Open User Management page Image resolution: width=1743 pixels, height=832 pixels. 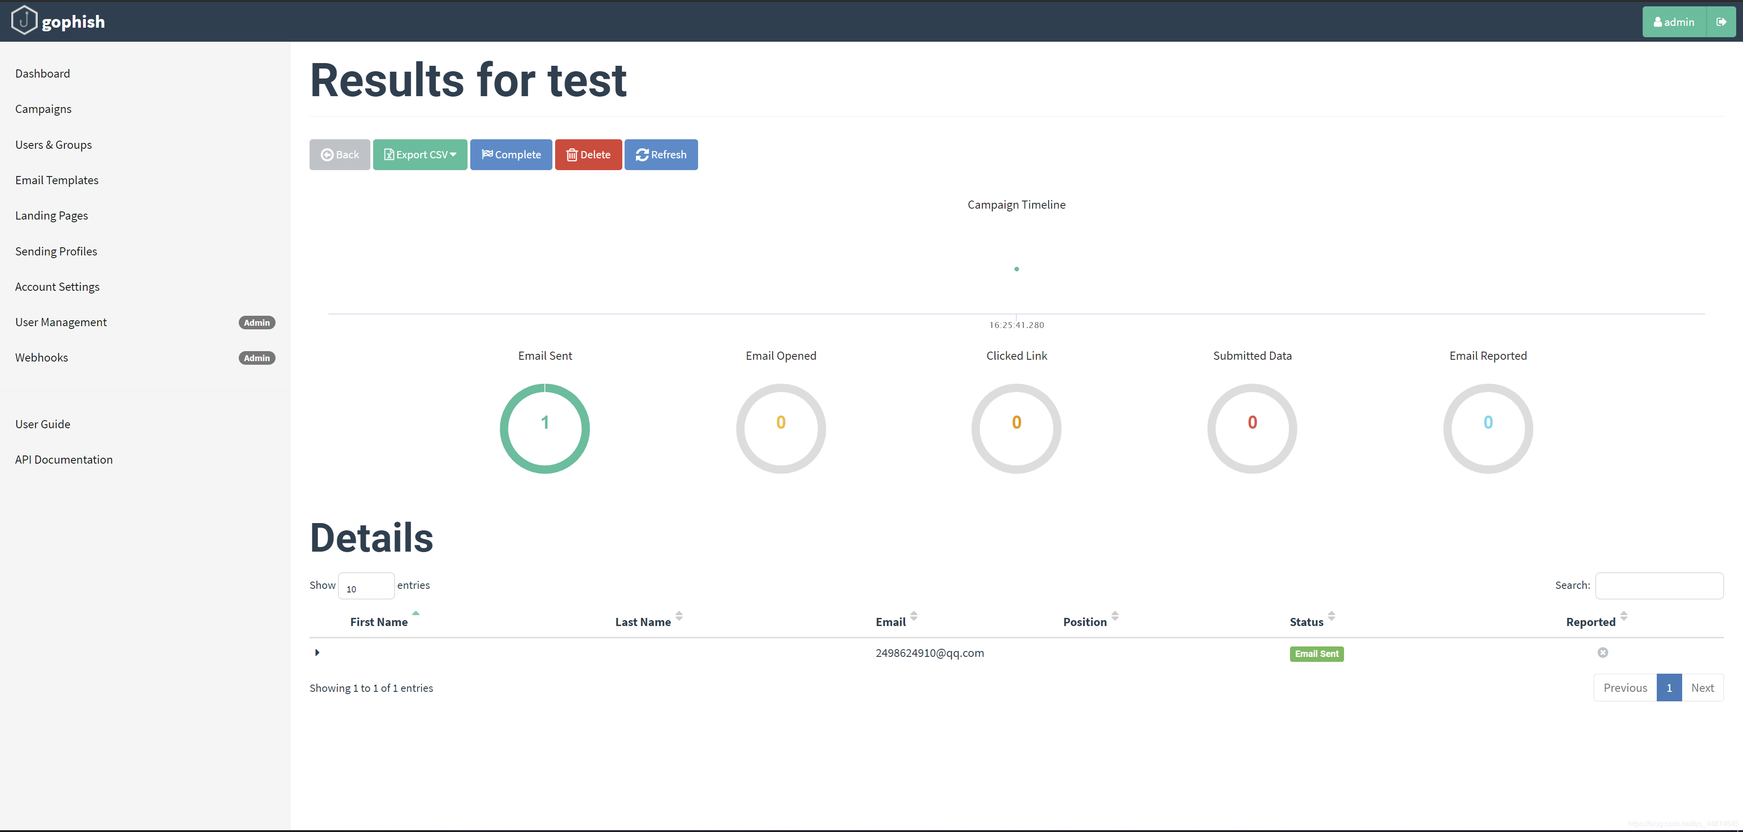[x=61, y=322]
